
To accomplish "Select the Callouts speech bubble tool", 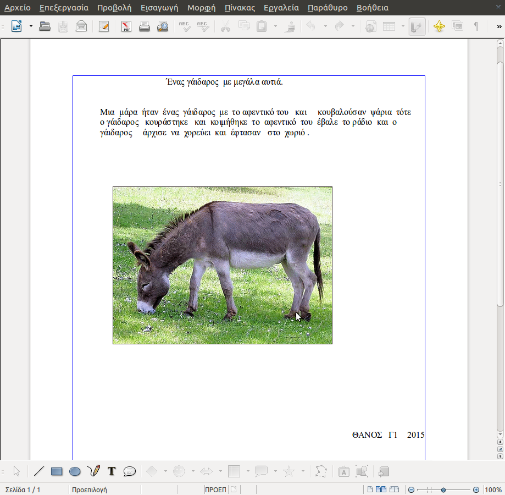I will click(x=130, y=471).
